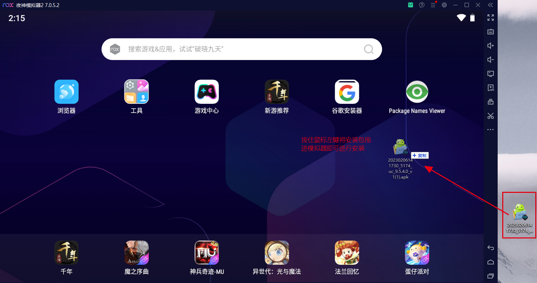Open the hamburger menu in title bar
The width and height of the screenshot is (537, 283).
433,5
